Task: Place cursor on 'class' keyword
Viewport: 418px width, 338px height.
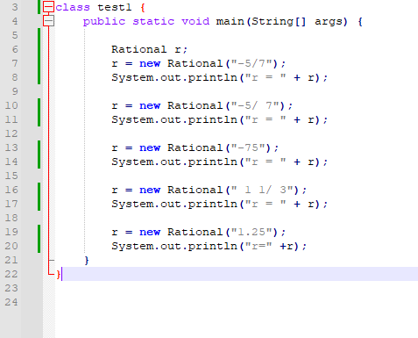Action: pos(73,7)
